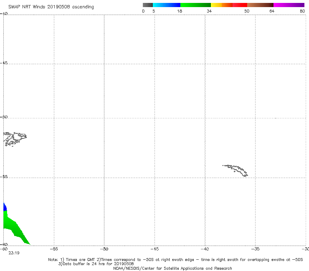Screen dimensions: 309x271
Task: Click the color bar label '80'
Action: point(302,11)
